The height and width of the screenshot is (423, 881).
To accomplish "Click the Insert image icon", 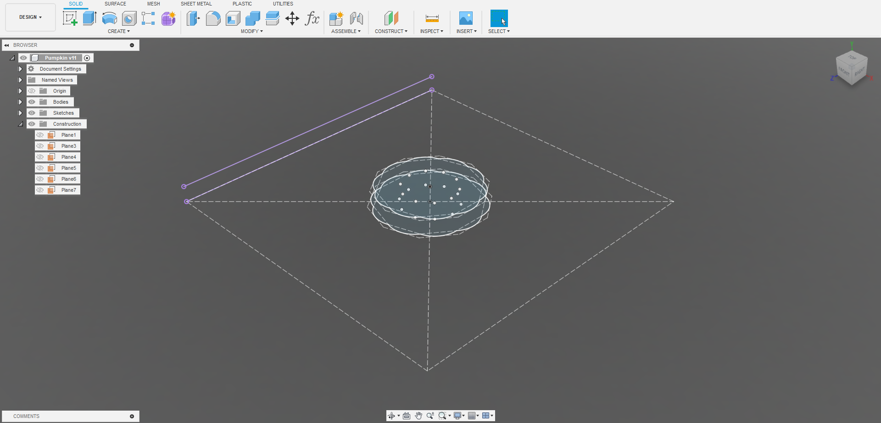I will tap(466, 18).
